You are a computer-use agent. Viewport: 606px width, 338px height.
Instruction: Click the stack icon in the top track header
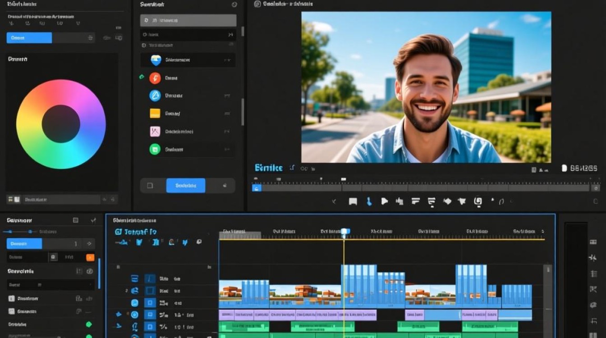pos(134,279)
